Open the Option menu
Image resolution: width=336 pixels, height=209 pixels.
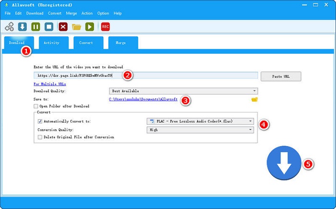103,13
